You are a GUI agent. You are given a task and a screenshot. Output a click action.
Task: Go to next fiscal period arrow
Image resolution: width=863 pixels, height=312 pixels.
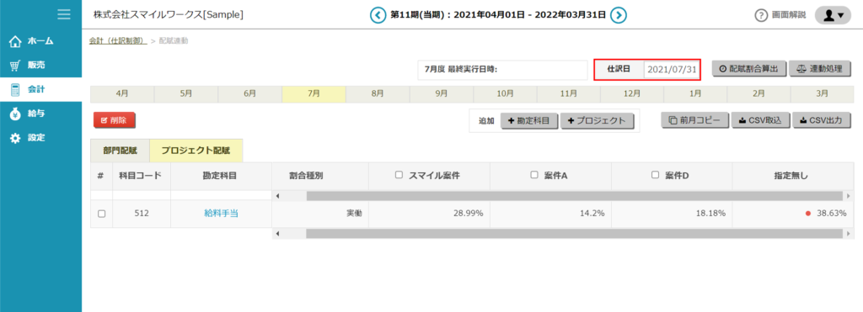(619, 15)
